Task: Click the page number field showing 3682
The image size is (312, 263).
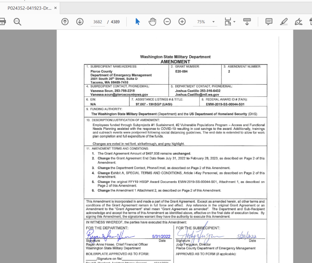Action: point(98,22)
